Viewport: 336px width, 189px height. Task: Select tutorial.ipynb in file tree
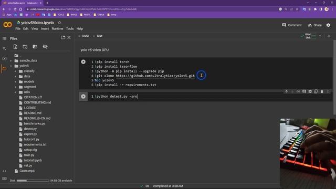pyautogui.click(x=33, y=160)
